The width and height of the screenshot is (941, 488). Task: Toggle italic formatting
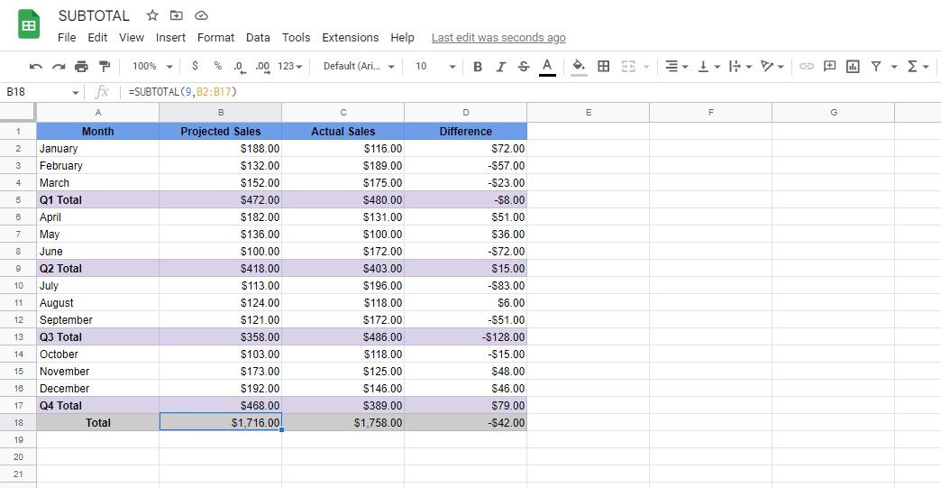(x=500, y=66)
